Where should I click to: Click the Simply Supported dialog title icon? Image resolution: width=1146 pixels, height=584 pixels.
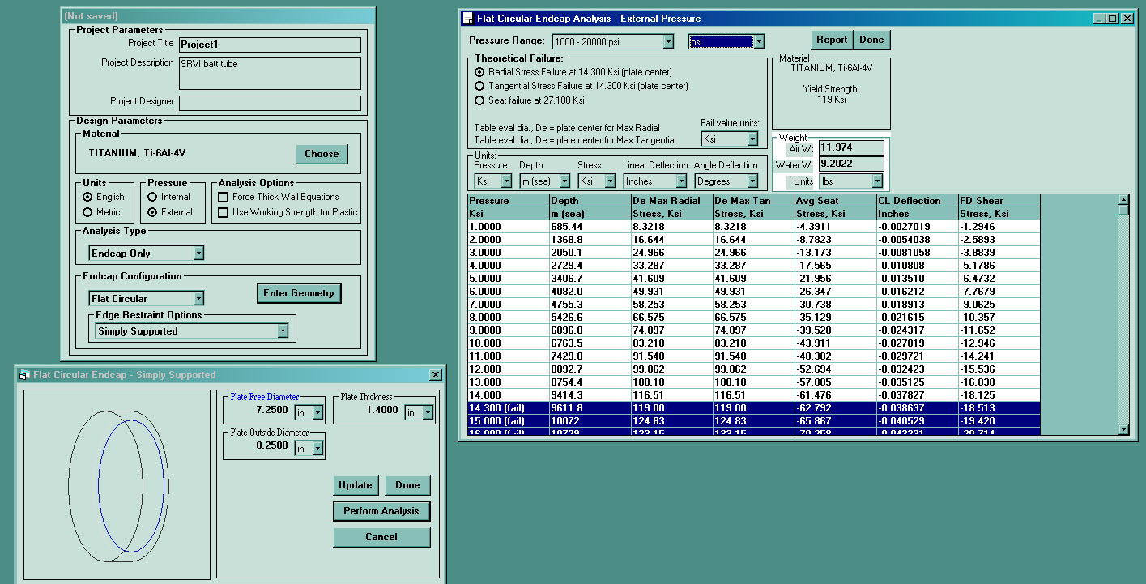pos(23,375)
